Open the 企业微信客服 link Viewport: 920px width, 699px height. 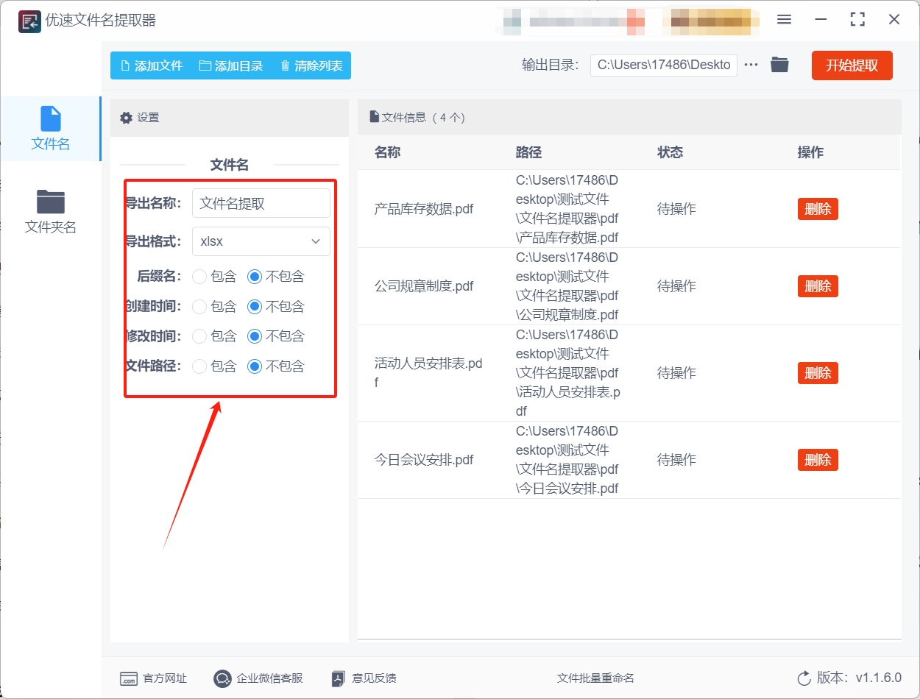pyautogui.click(x=258, y=678)
